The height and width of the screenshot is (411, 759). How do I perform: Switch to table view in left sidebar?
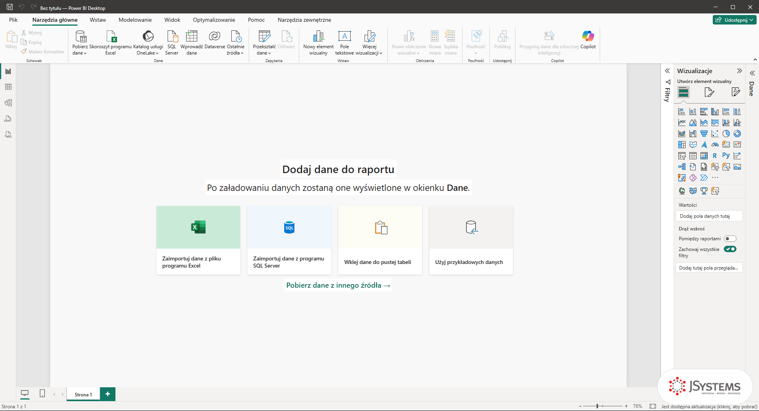8,87
